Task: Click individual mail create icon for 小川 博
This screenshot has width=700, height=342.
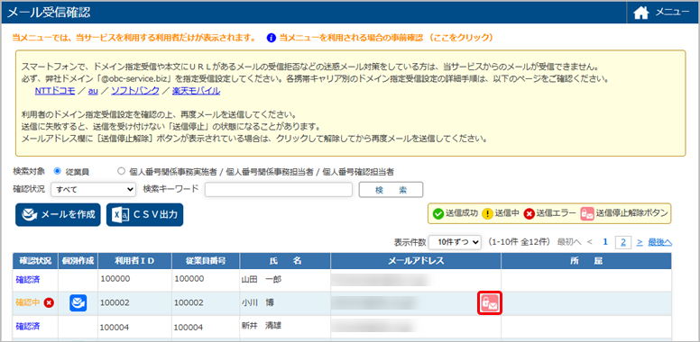Action: 78,302
